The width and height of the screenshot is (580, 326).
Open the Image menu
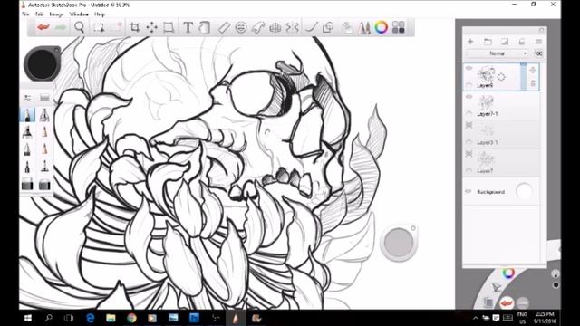[56, 14]
